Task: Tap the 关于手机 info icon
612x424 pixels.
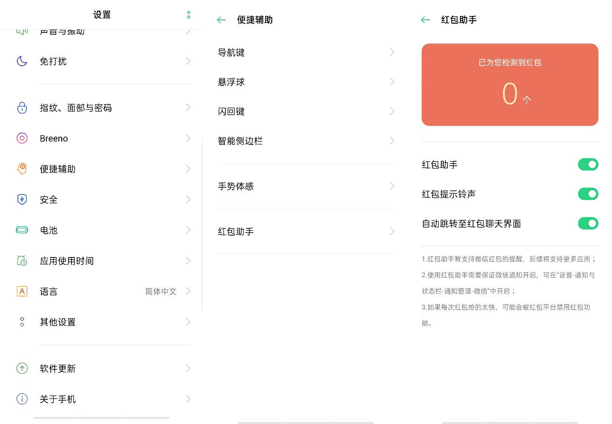Action: (x=22, y=399)
